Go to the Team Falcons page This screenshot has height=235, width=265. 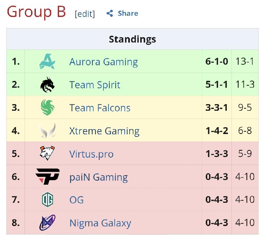coord(100,108)
